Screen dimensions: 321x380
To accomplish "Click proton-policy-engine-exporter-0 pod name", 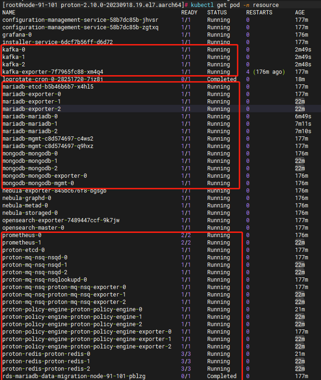I will click(x=87, y=332).
